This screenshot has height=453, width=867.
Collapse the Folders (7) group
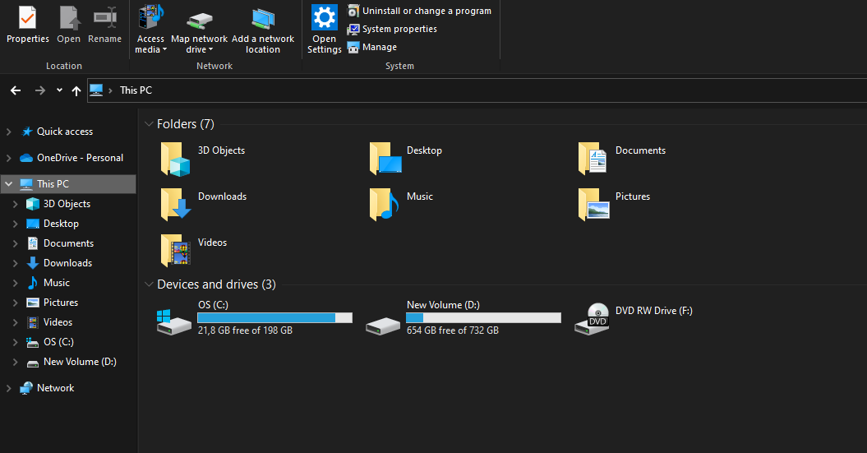[148, 124]
